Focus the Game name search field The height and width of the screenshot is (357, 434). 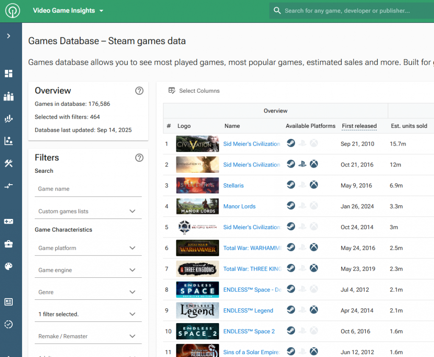pyautogui.click(x=88, y=189)
